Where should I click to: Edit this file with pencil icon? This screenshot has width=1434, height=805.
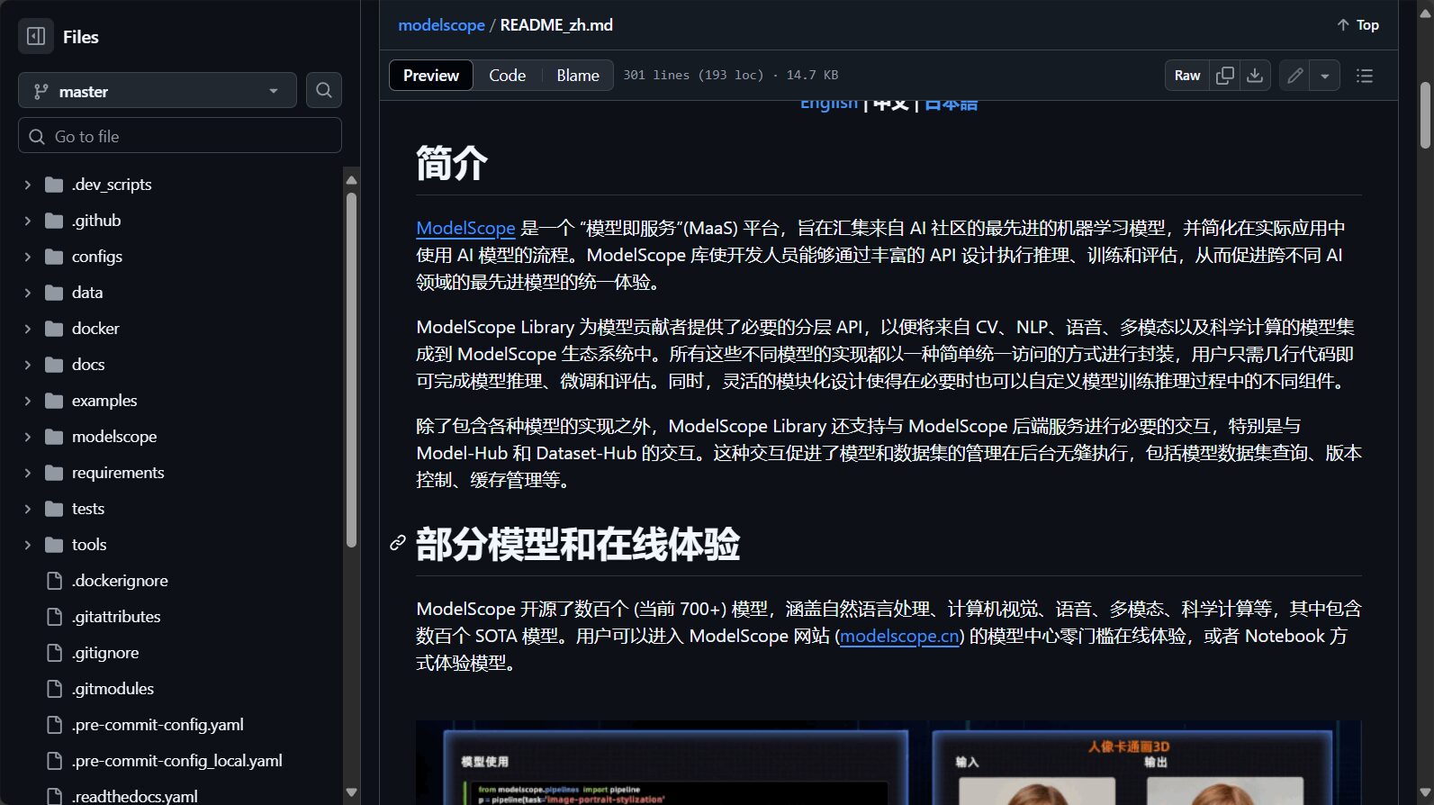pyautogui.click(x=1294, y=76)
